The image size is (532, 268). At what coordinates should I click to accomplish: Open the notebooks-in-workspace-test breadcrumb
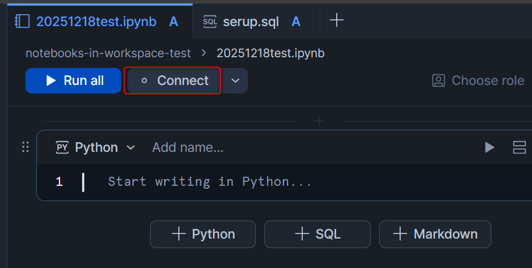click(108, 53)
